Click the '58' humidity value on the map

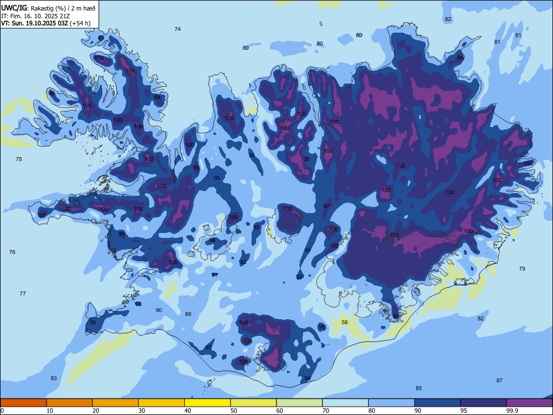(345, 322)
